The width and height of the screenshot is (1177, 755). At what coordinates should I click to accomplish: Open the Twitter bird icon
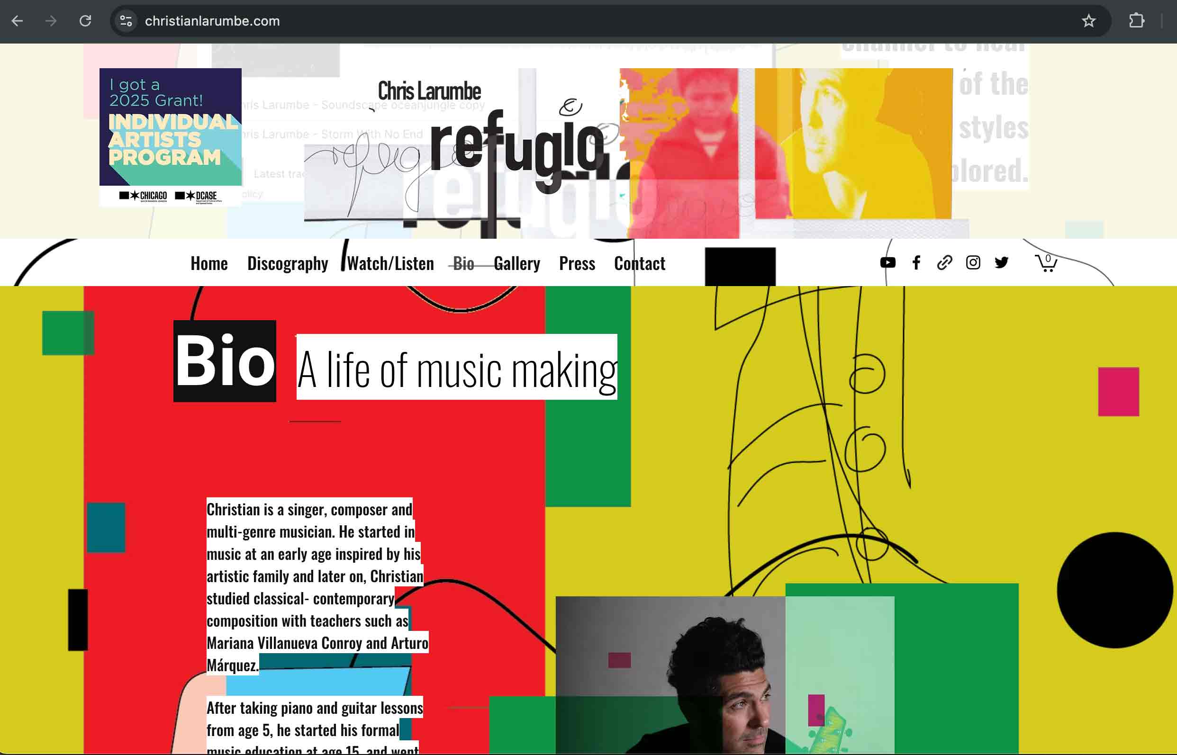tap(1001, 263)
